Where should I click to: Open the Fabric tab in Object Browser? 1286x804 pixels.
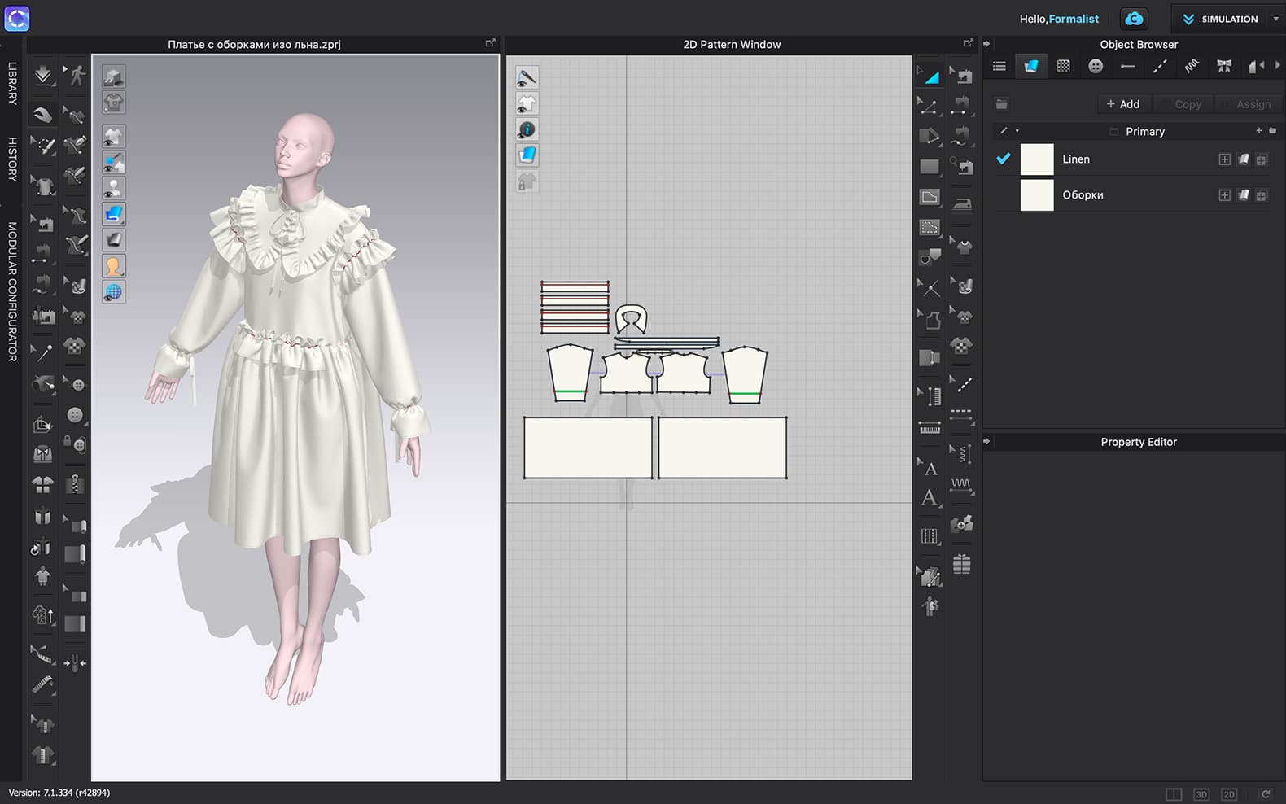coord(1030,67)
